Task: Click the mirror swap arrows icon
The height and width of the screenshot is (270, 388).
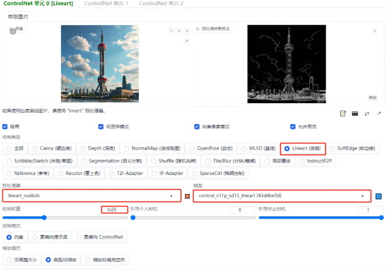Action: click(x=367, y=114)
